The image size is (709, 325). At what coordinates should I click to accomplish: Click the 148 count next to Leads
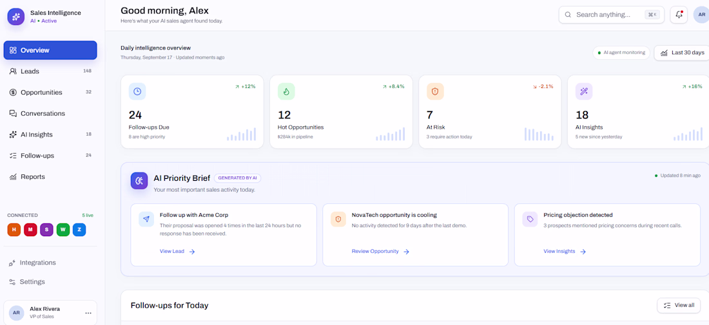click(x=87, y=71)
